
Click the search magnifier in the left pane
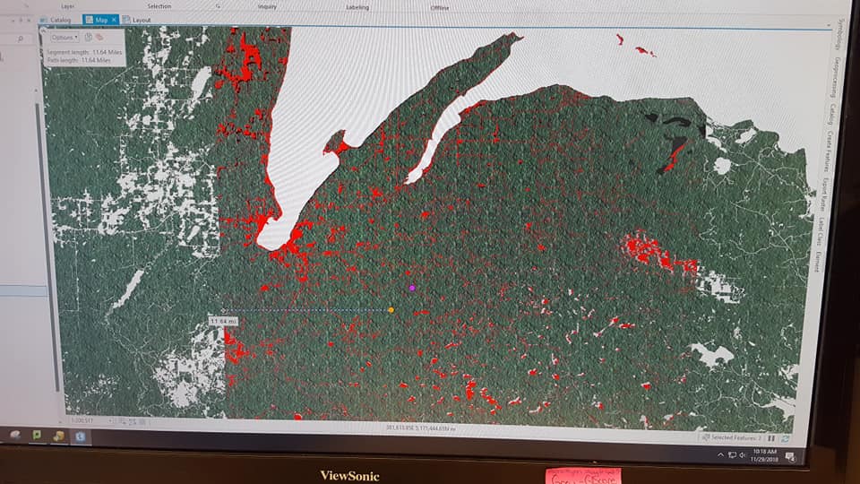(21, 39)
